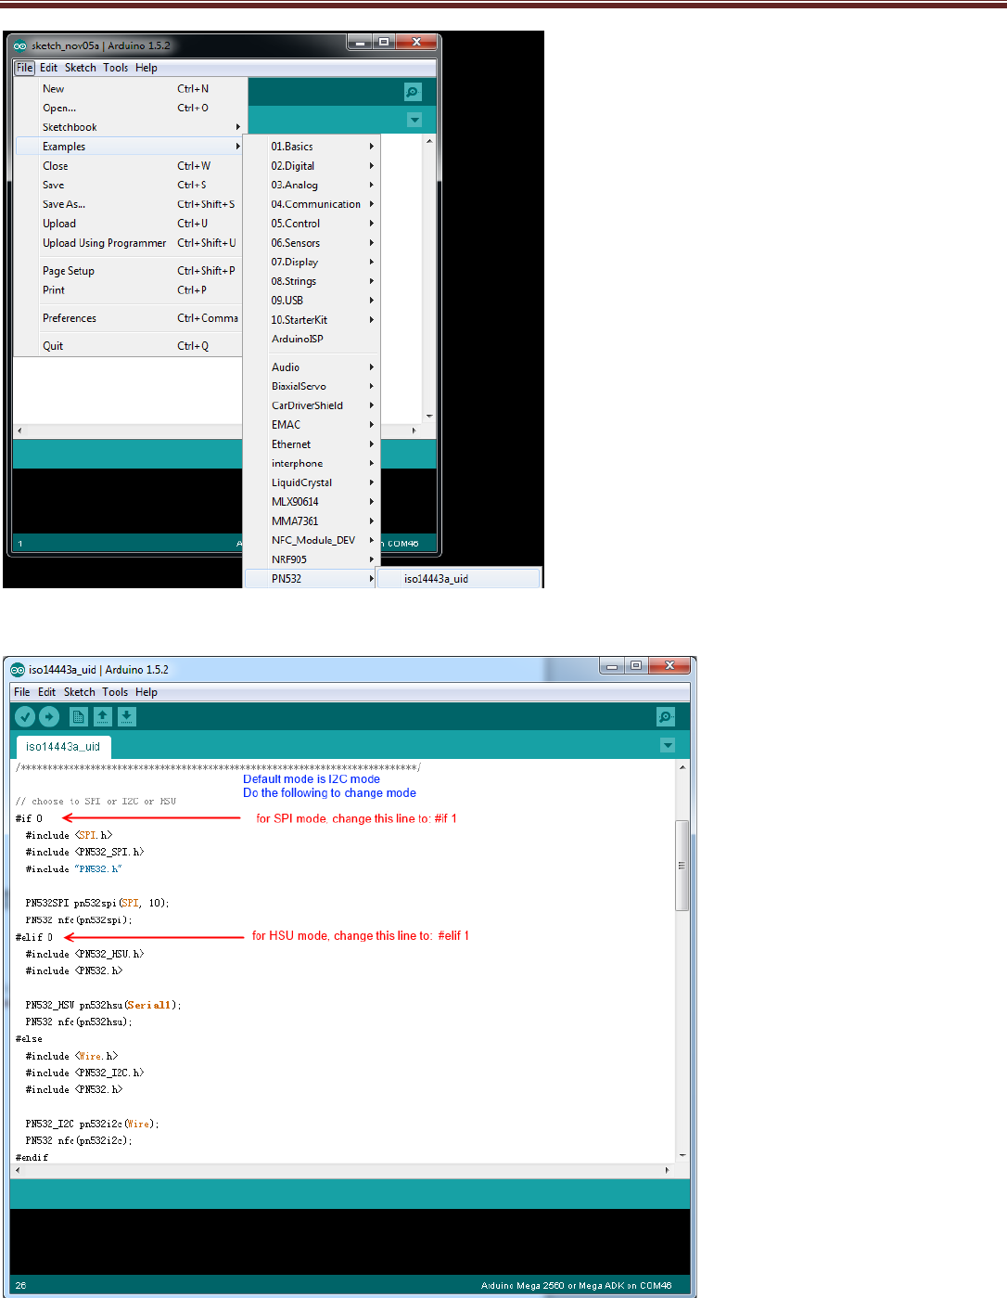Viewport: 1007px width, 1298px height.
Task: Open Help menu in iso14443a_uid window
Action: tap(147, 692)
